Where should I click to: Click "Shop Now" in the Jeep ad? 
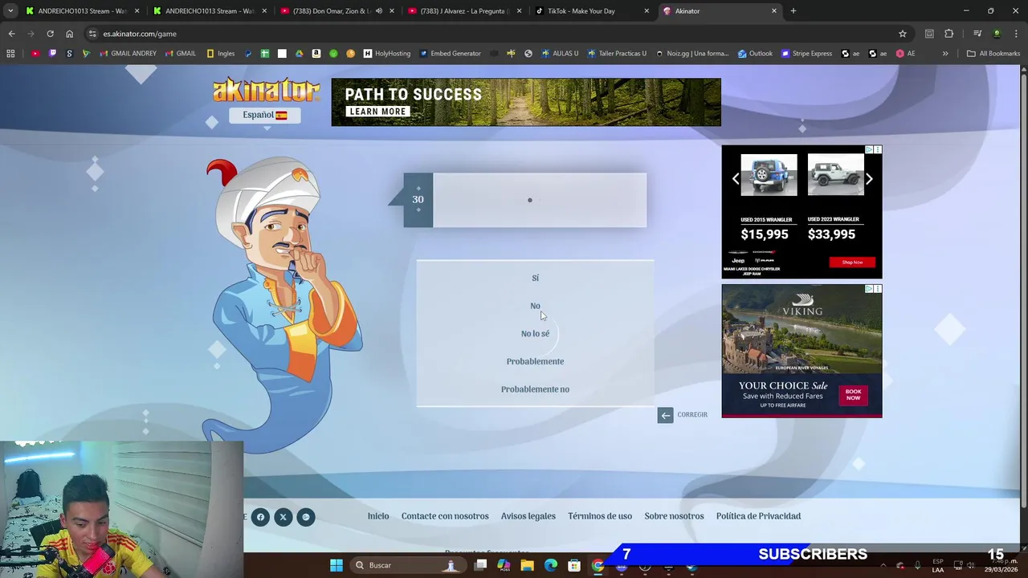click(x=852, y=263)
